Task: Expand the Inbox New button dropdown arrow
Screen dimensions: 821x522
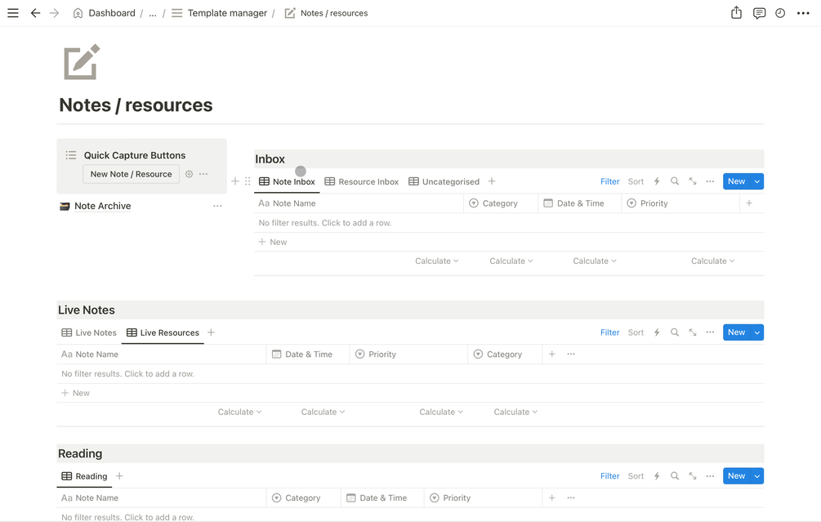Action: pos(757,181)
